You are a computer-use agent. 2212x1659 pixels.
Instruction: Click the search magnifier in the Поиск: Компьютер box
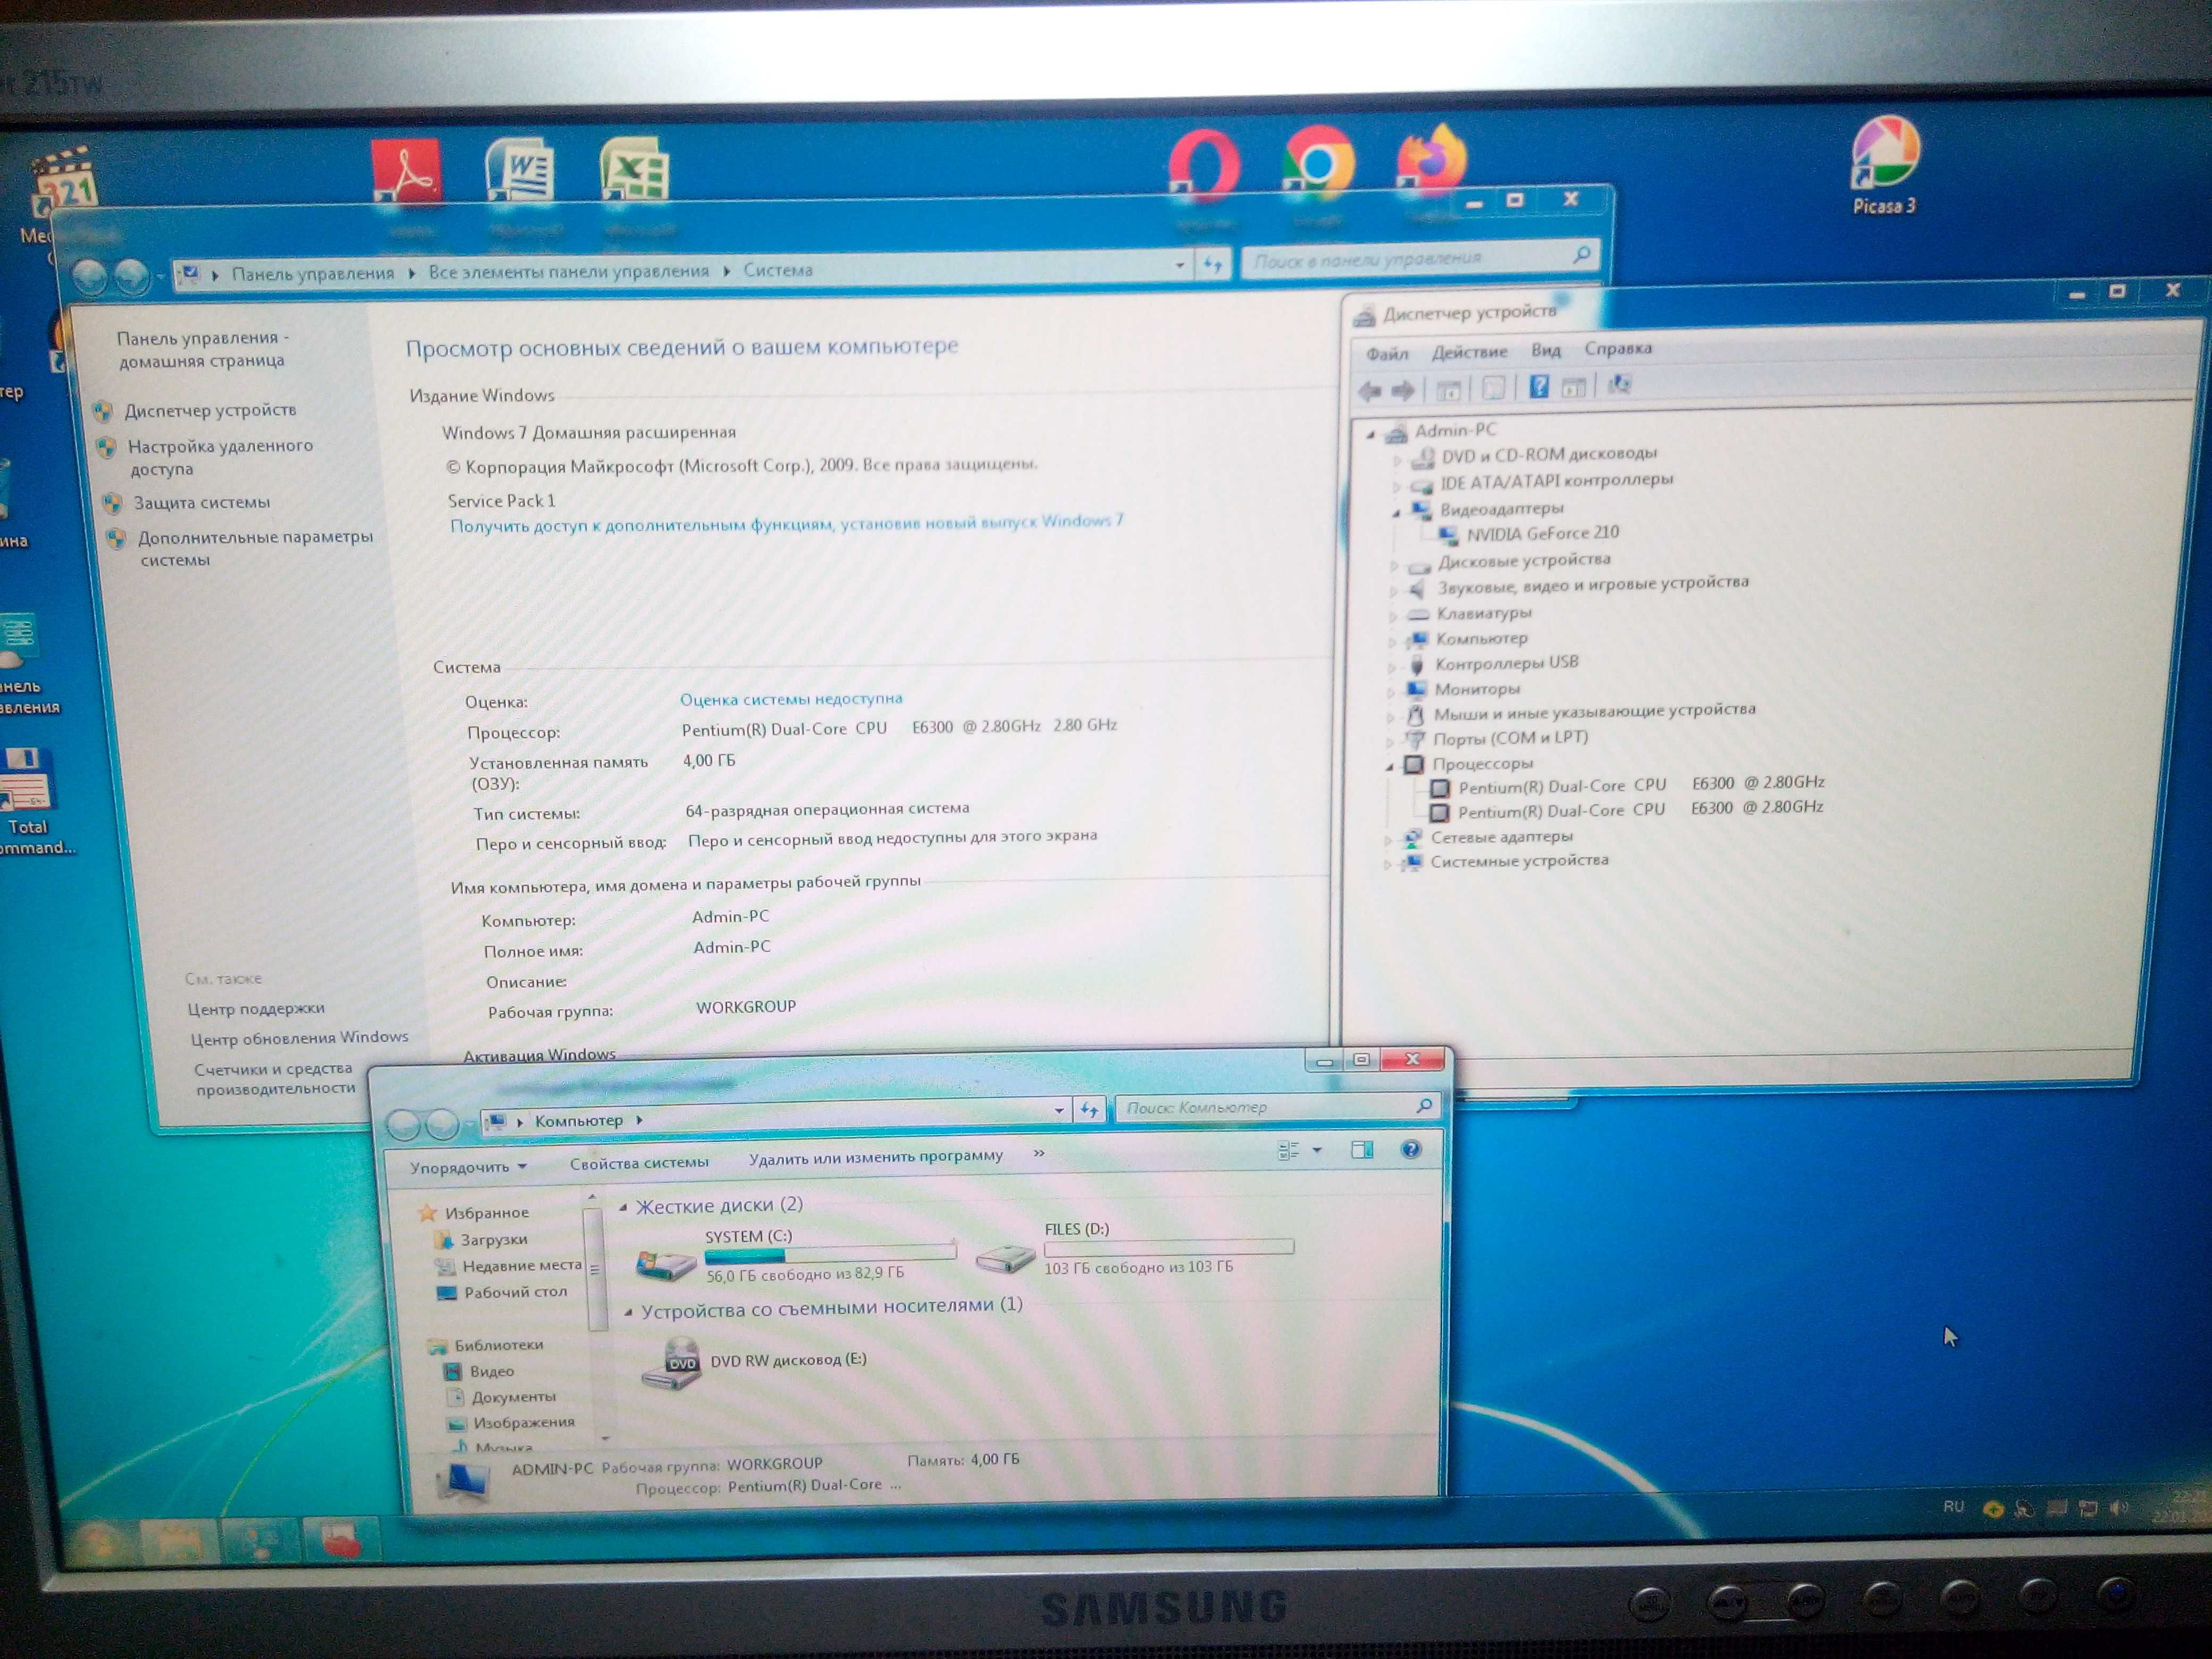coord(1424,1105)
